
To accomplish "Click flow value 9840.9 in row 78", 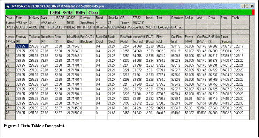I will point(163,113).
